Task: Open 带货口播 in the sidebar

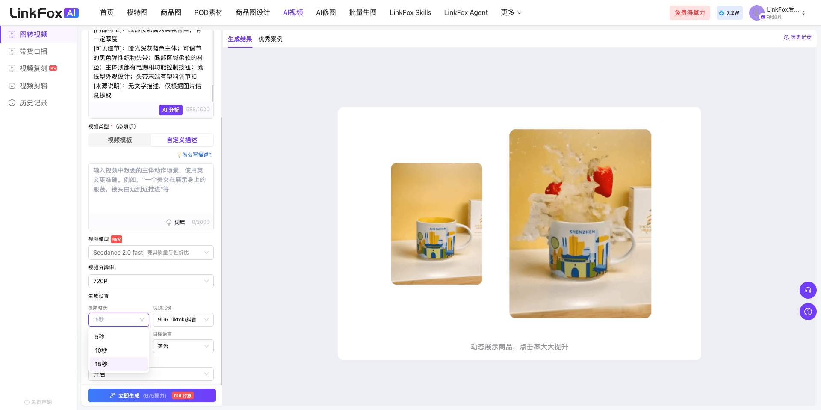Action: 38,51
